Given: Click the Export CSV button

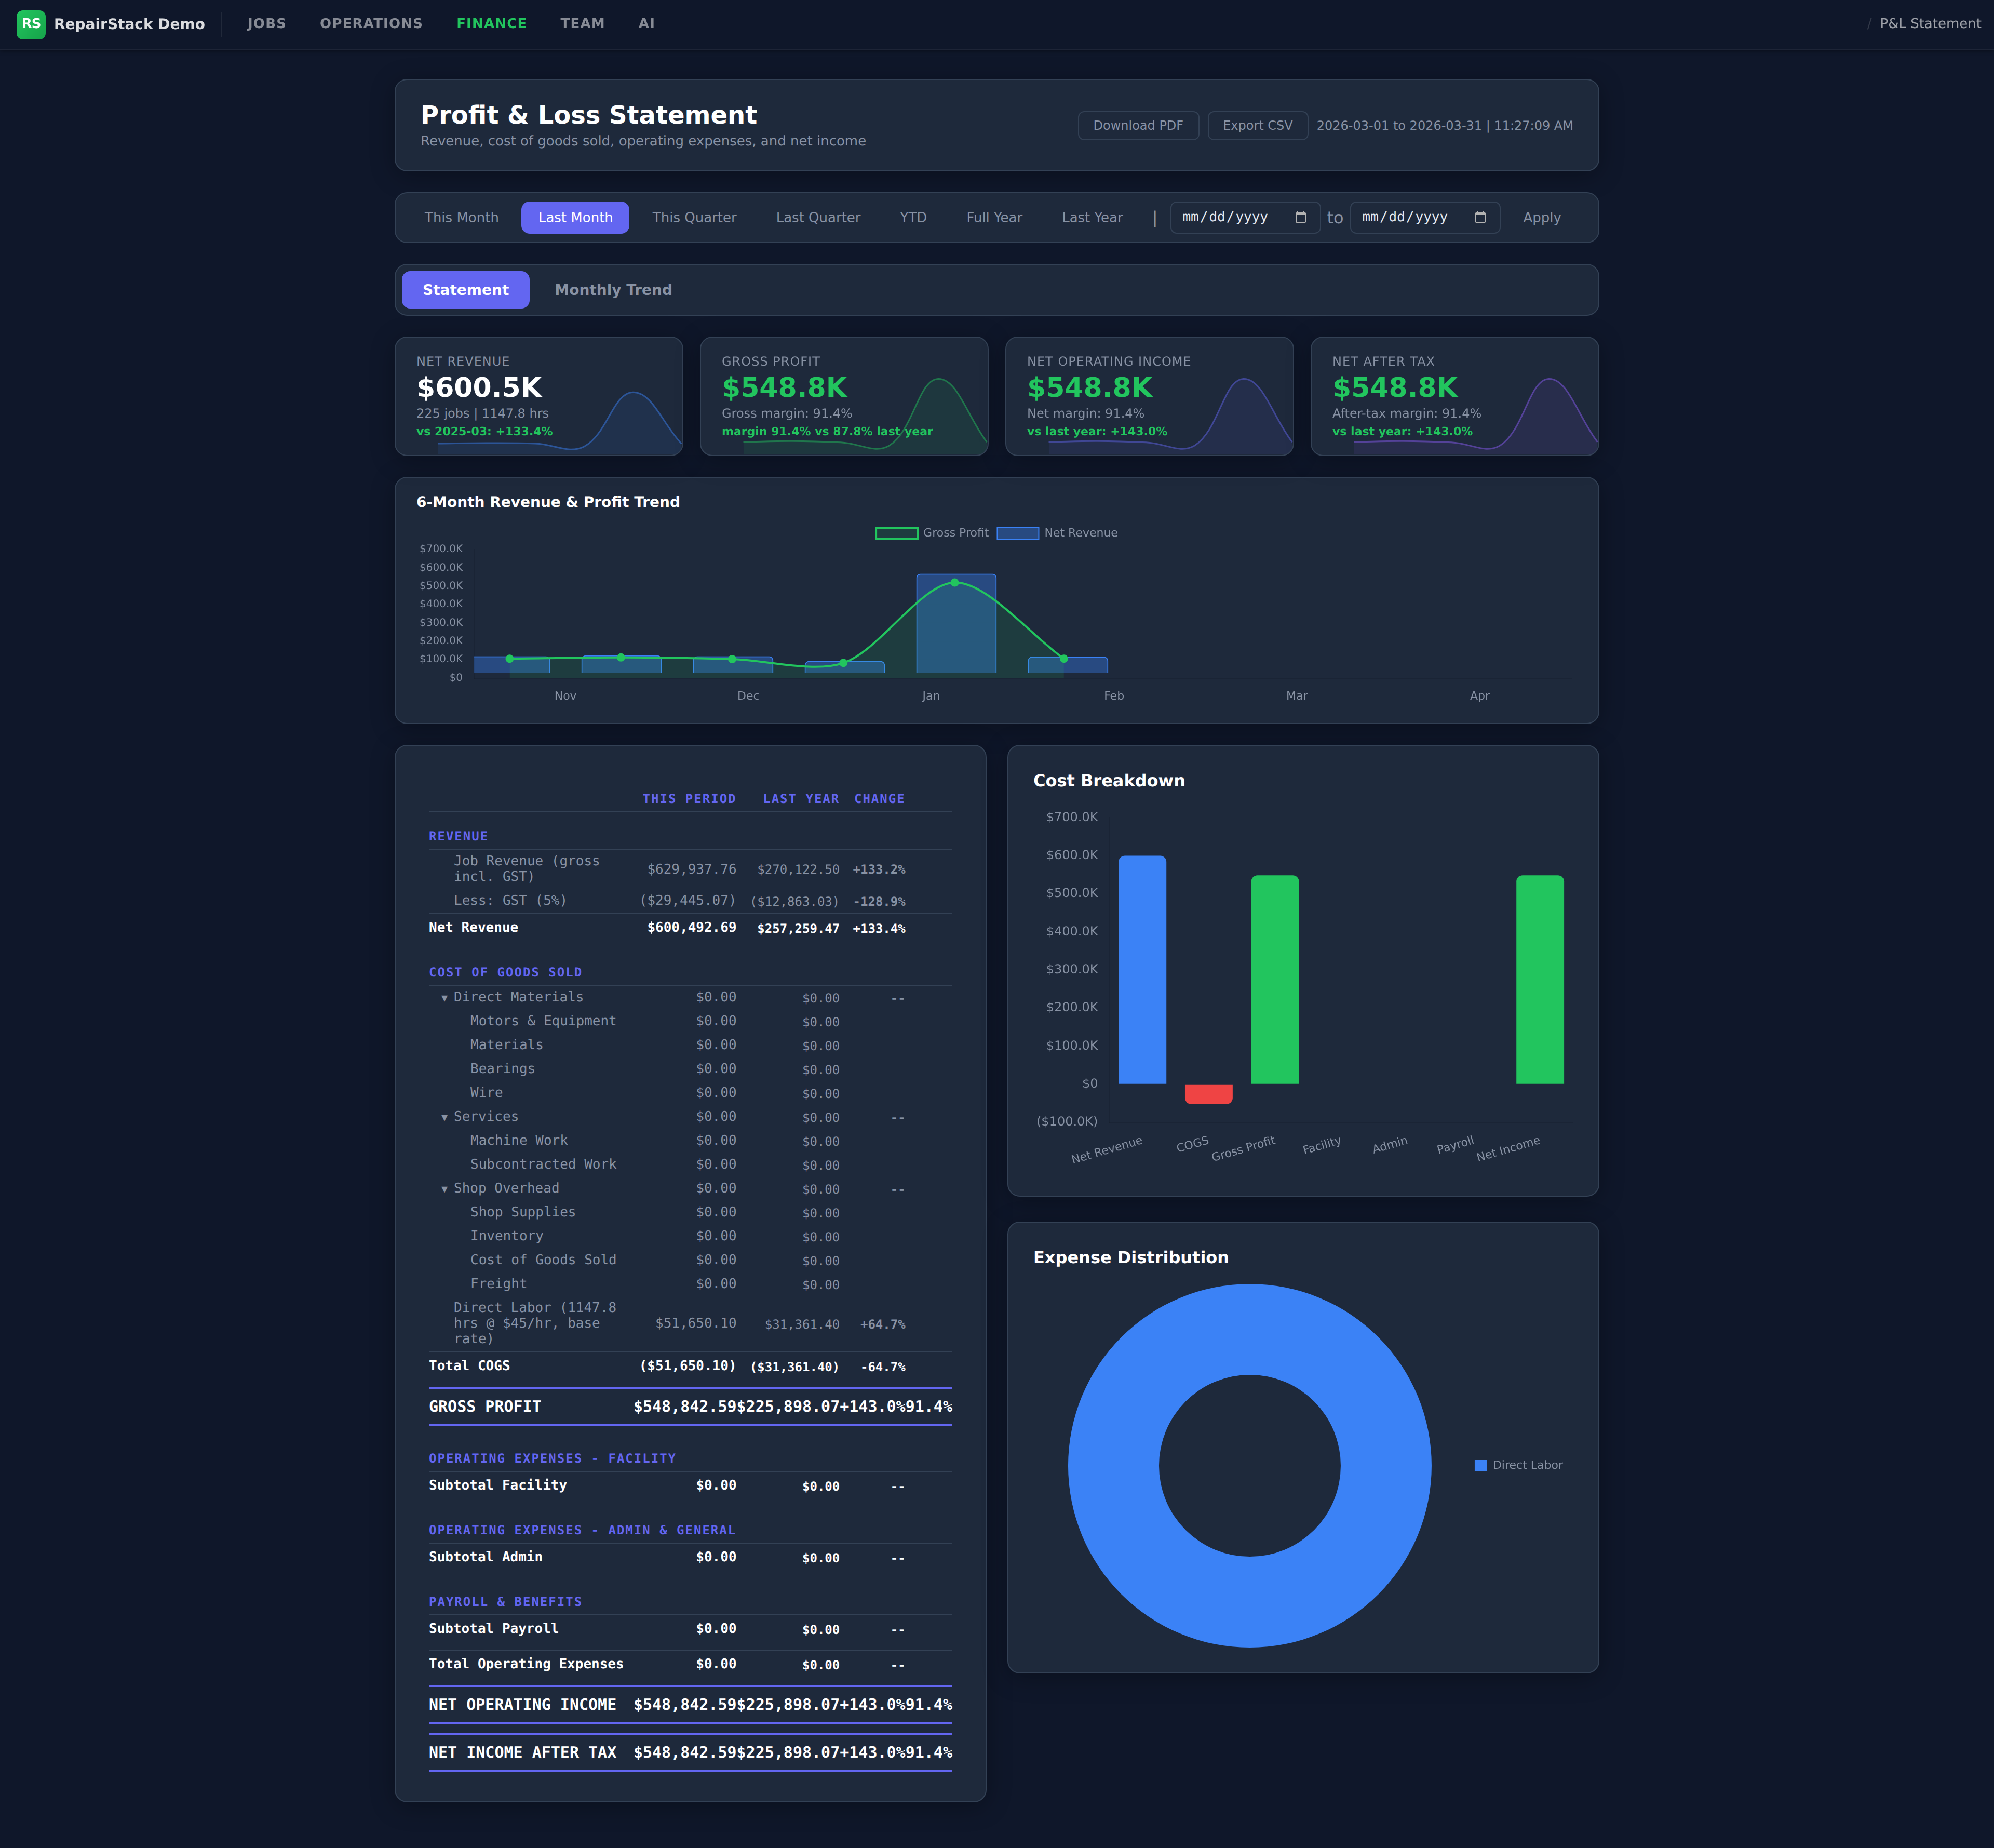Looking at the screenshot, I should click(x=1256, y=126).
